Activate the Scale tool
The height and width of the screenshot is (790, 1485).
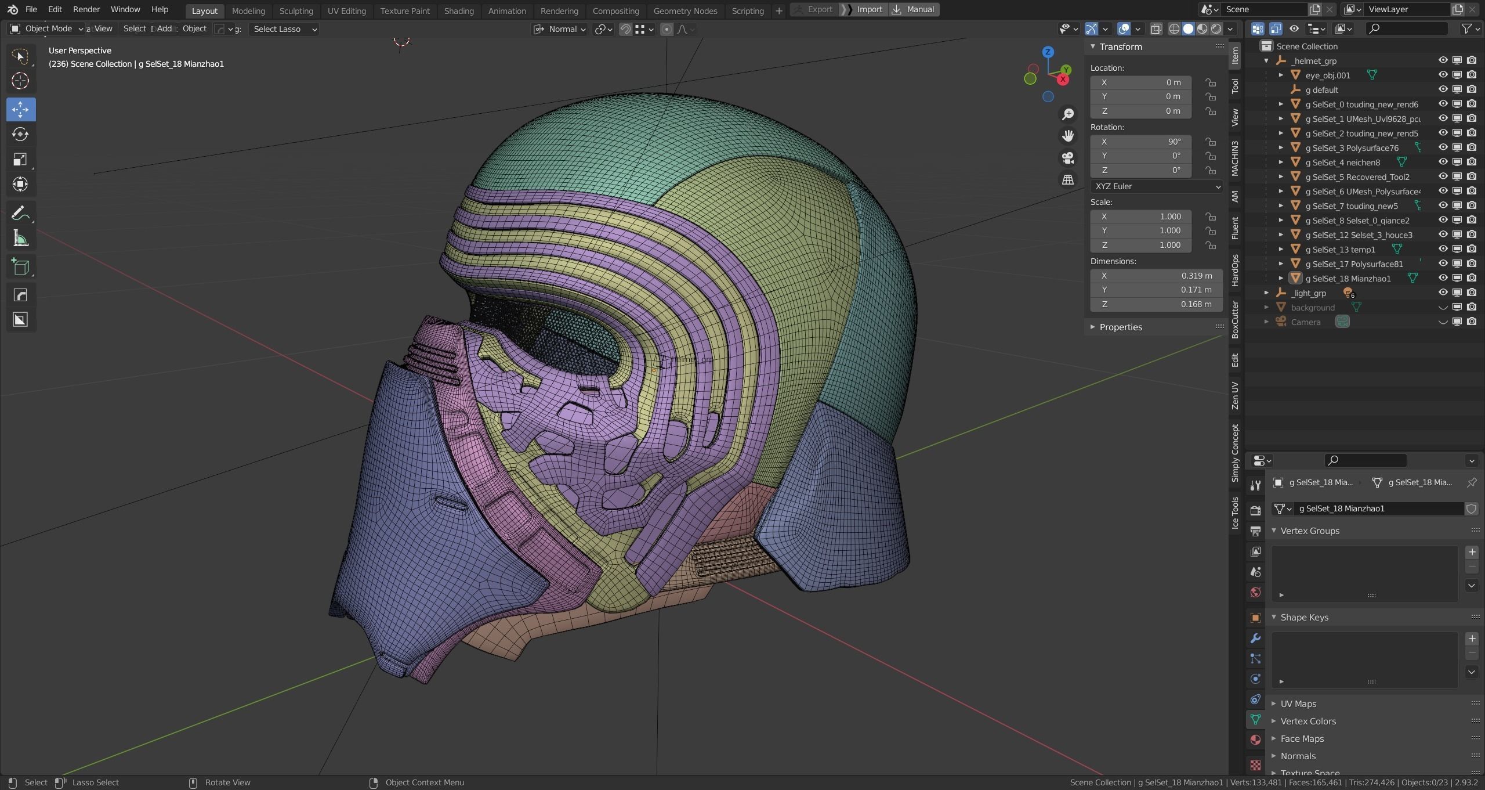20,159
